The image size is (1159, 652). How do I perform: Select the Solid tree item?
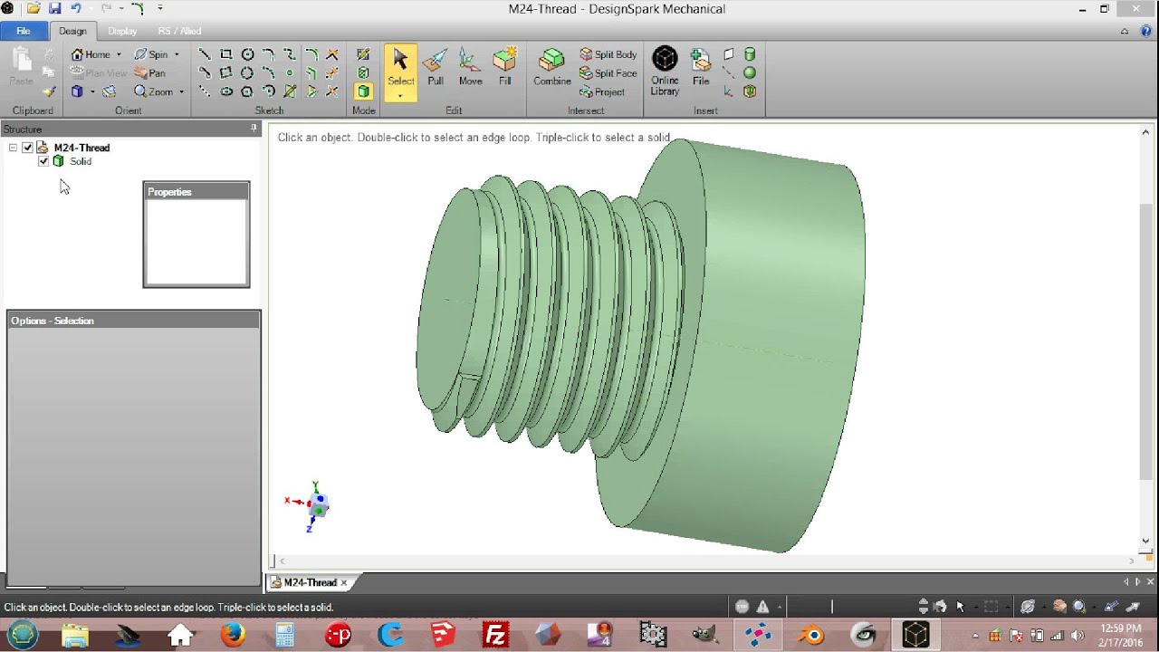coord(81,161)
